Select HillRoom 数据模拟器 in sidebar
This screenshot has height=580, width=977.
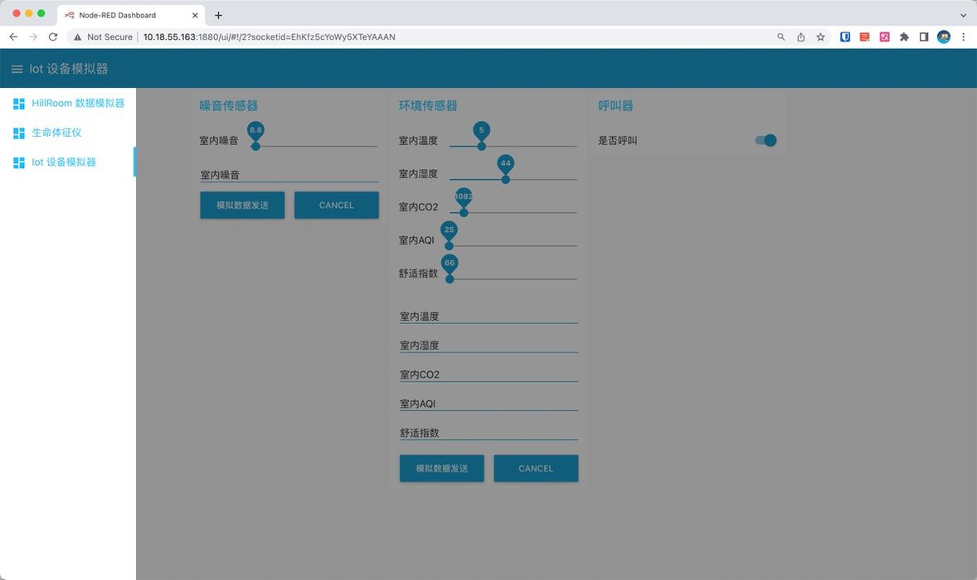(77, 104)
